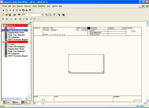Select Organization Charts under МОДЕЛЬ 1

(x=16, y=33)
